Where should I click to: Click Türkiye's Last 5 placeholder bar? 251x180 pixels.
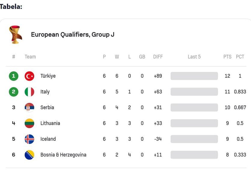point(194,76)
